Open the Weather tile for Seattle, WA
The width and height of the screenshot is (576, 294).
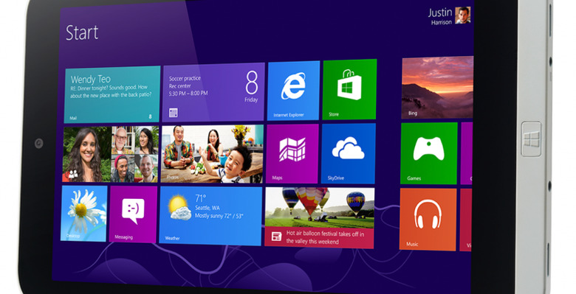(x=210, y=216)
